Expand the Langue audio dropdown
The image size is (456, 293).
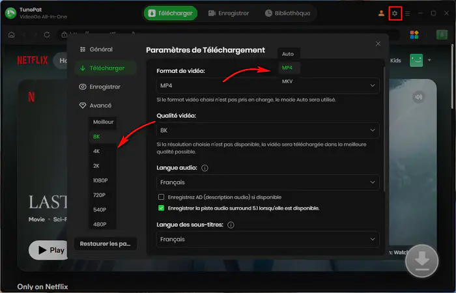[268, 182]
